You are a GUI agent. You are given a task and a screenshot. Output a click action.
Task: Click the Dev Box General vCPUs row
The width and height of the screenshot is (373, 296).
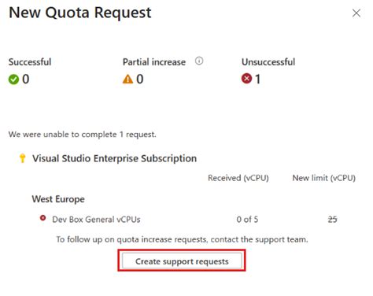(x=188, y=219)
